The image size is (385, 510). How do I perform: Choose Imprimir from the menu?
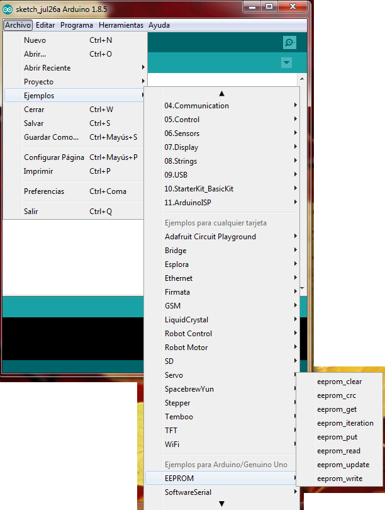point(74,171)
